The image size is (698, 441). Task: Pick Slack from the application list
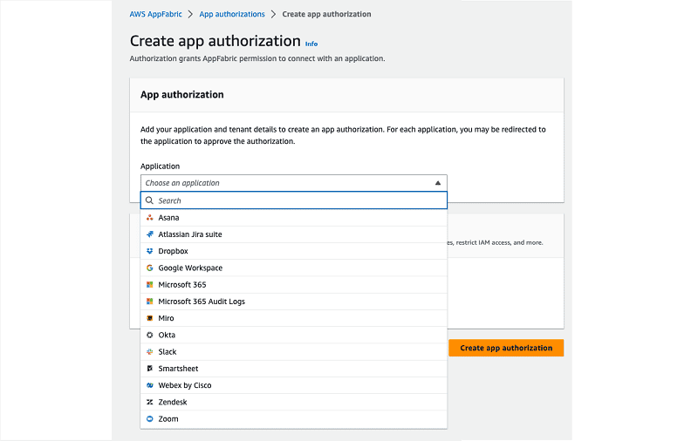[x=294, y=351]
